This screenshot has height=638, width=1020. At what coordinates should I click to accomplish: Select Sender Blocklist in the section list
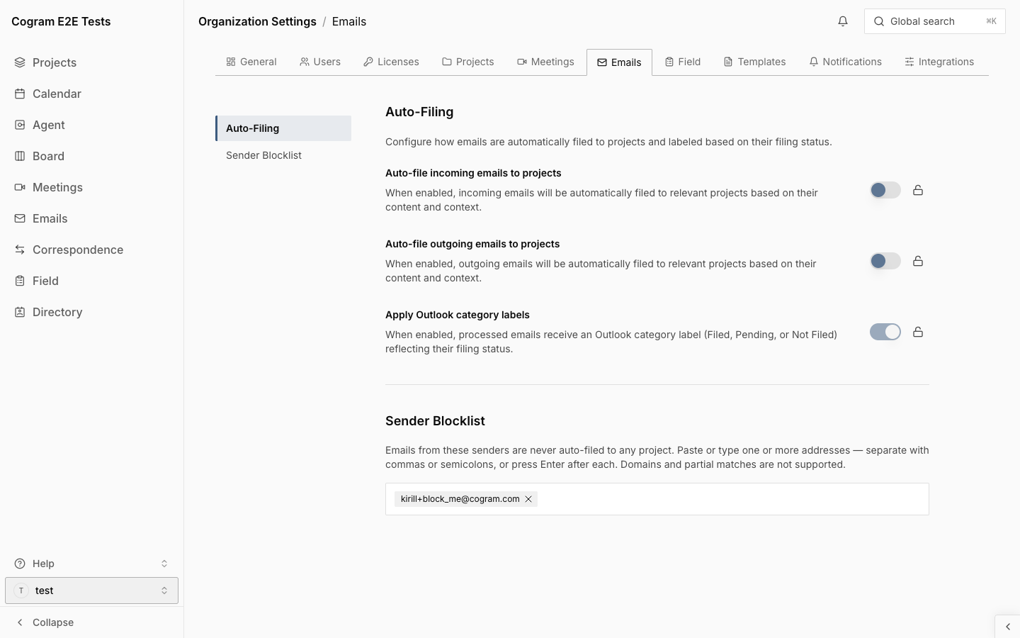[x=283, y=155]
